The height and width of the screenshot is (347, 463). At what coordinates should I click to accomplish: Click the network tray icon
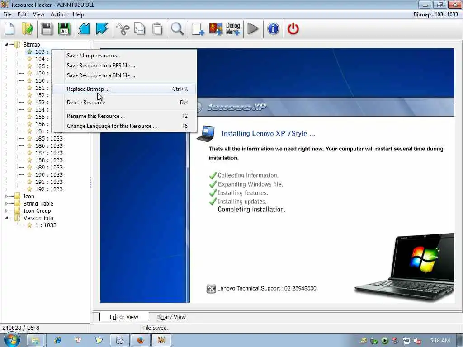tap(406, 341)
